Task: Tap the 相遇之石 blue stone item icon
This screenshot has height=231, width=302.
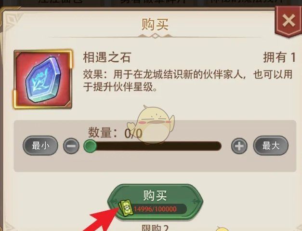Action: coord(43,79)
